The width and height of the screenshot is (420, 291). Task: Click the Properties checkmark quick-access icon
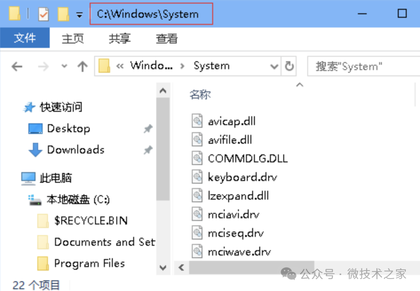(44, 14)
